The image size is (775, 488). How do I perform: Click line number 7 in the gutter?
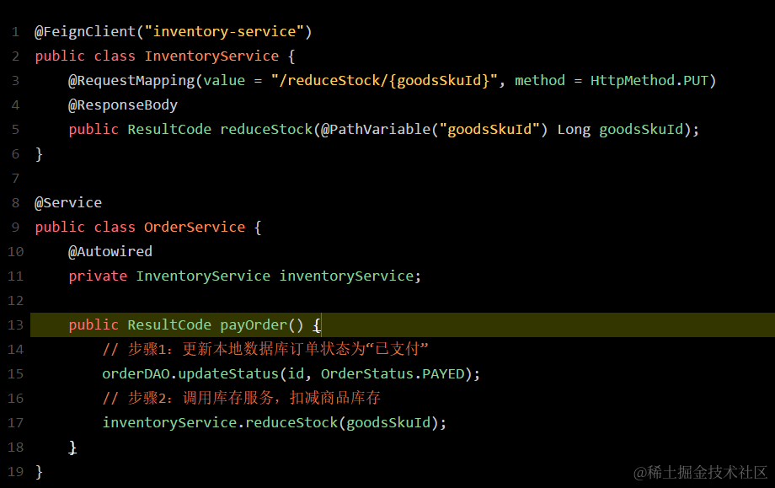pyautogui.click(x=15, y=179)
